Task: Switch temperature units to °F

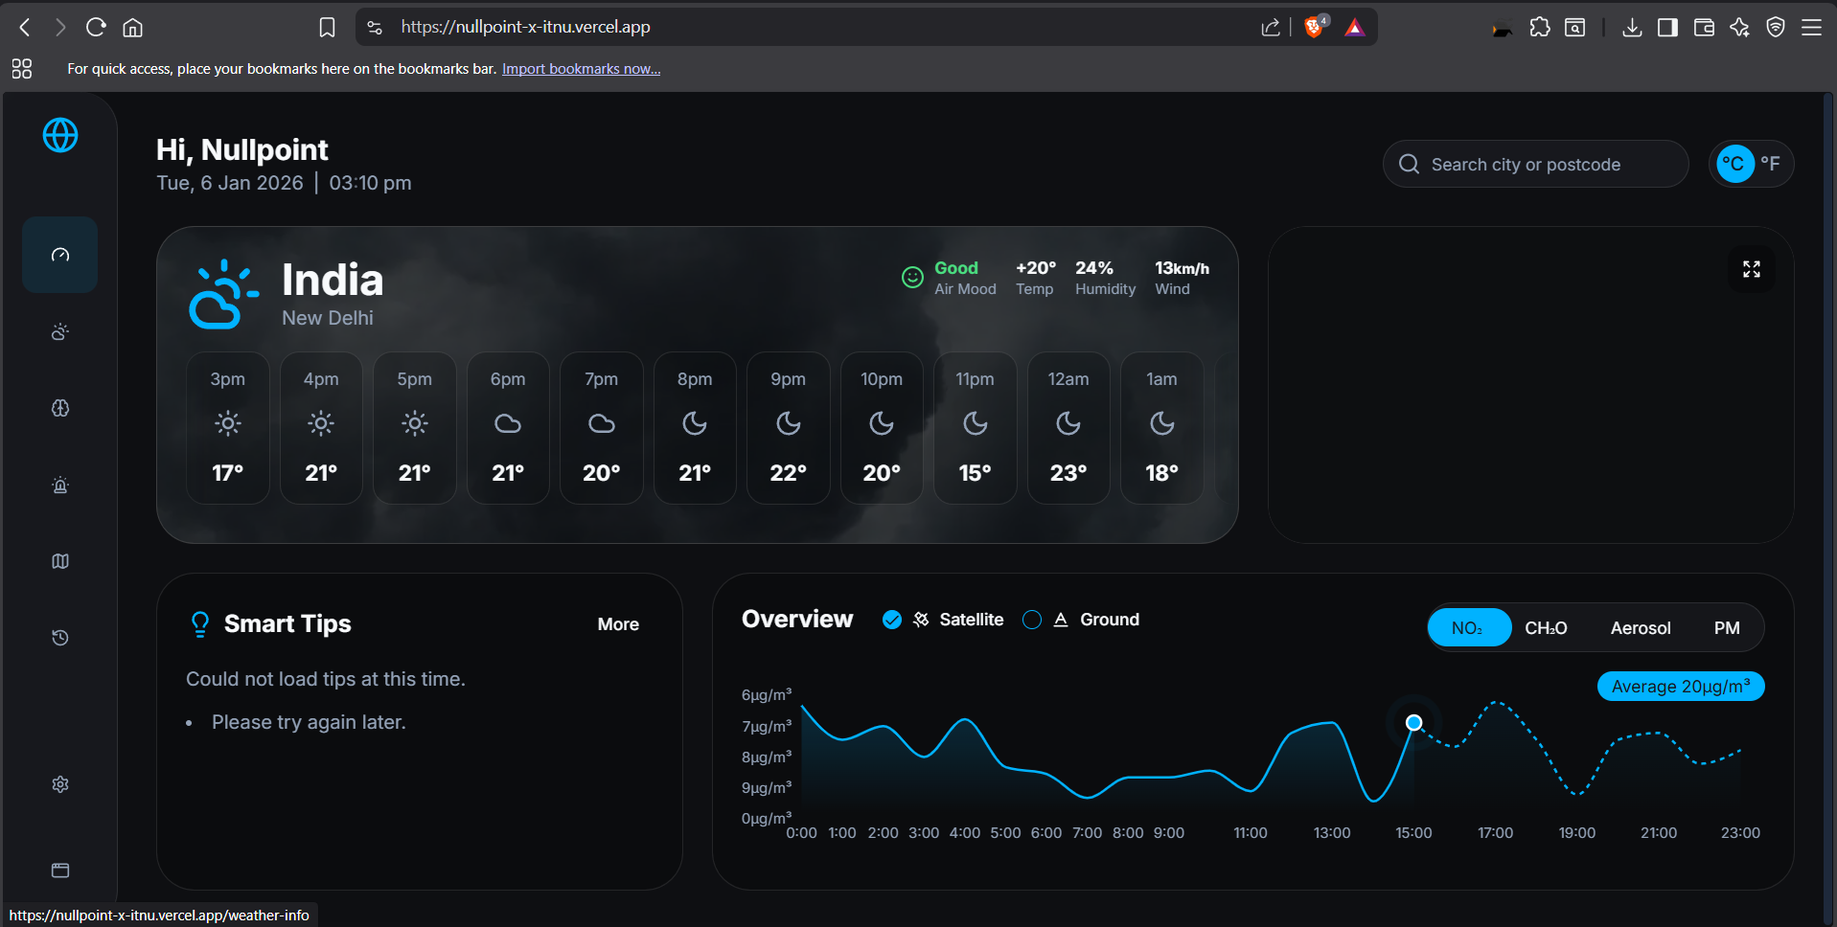Action: [1770, 163]
